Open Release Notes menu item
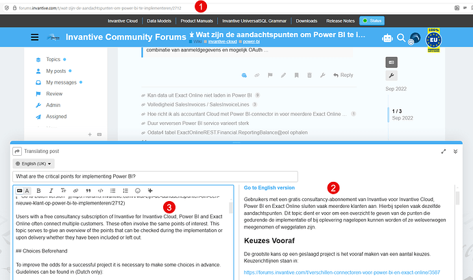 pyautogui.click(x=340, y=21)
